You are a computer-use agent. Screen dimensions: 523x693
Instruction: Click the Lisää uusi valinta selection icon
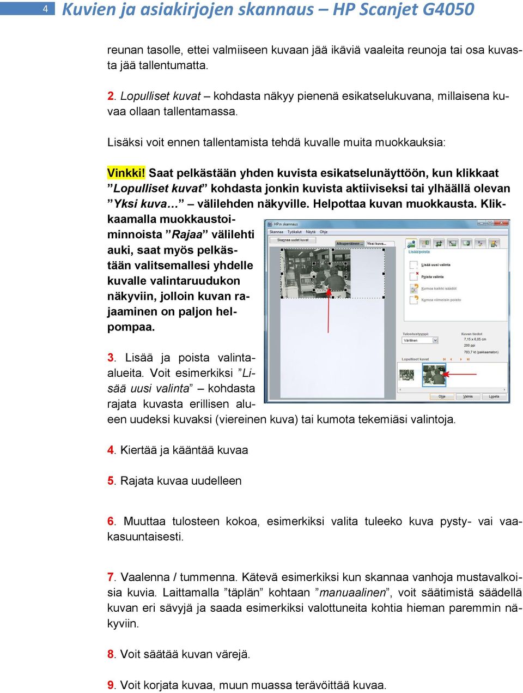click(414, 265)
